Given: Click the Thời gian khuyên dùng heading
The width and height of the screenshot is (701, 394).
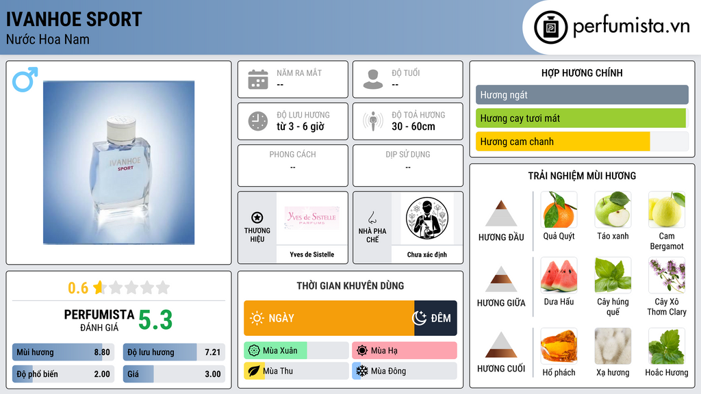Looking at the screenshot, I should (350, 286).
